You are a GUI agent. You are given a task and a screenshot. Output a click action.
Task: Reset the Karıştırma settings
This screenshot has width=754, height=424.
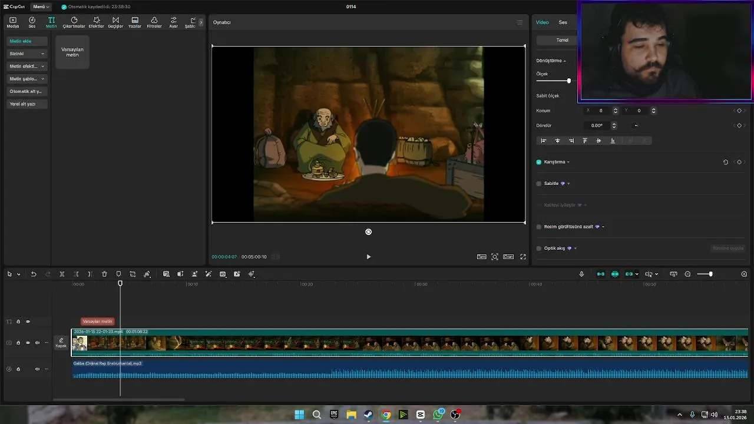[726, 162]
